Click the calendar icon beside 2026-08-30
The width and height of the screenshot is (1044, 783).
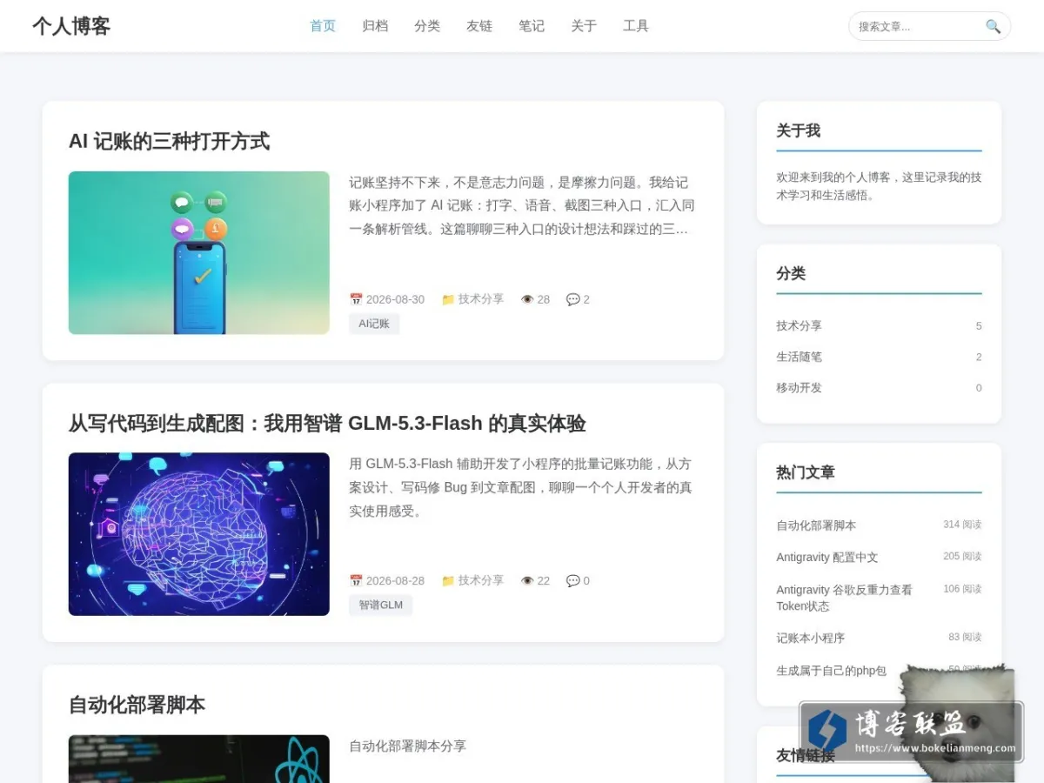pyautogui.click(x=356, y=299)
